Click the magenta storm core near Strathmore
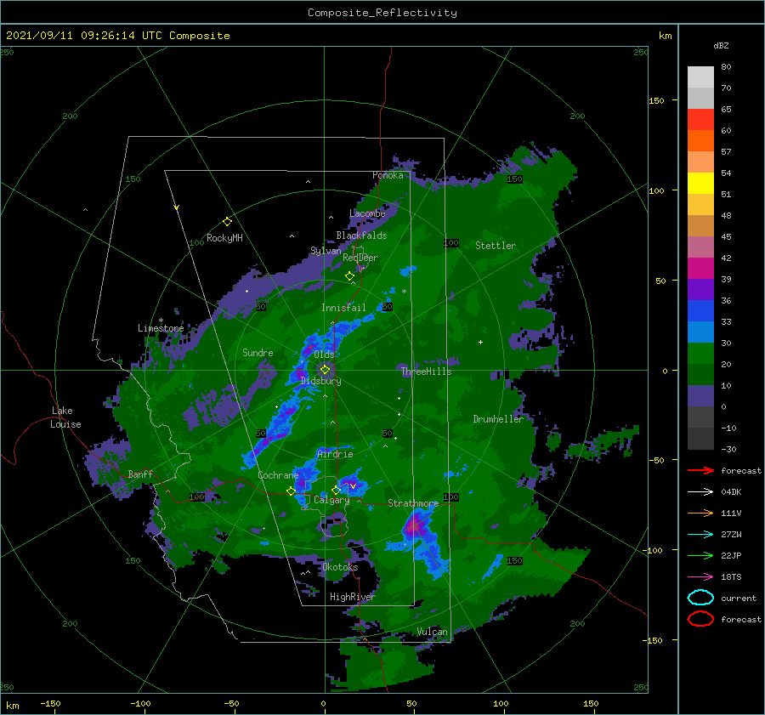The image size is (765, 715). (x=414, y=525)
